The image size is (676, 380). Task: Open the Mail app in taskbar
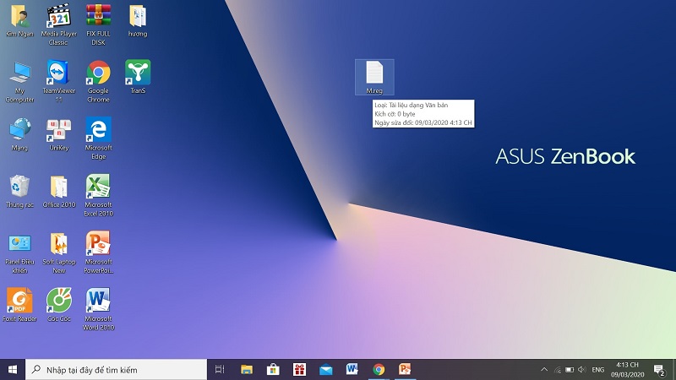click(x=326, y=369)
